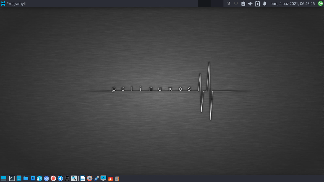
Task: Launch the blue square application icon
Action: 33,178
